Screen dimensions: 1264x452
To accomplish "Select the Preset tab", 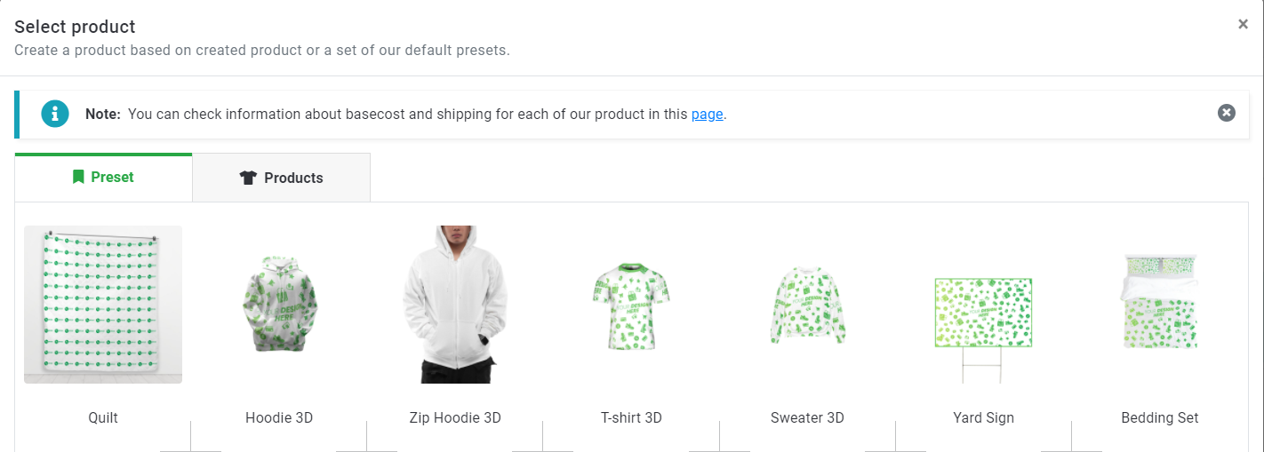I will [x=103, y=177].
